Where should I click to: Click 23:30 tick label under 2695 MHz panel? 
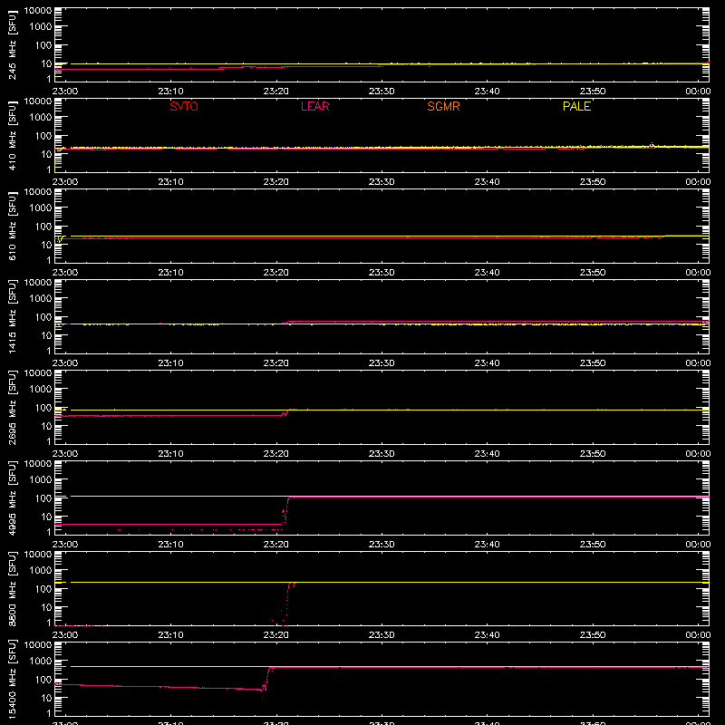[382, 454]
